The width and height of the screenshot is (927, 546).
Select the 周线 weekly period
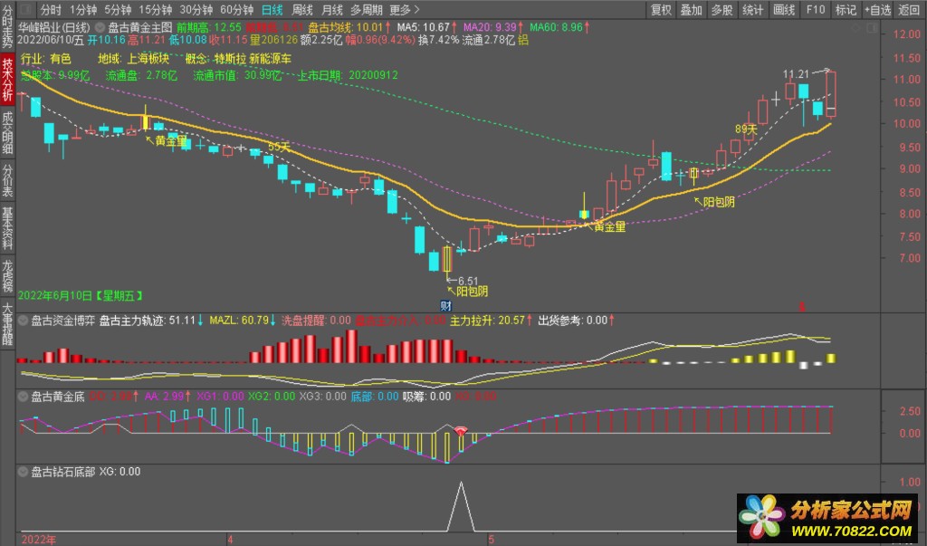[x=302, y=9]
